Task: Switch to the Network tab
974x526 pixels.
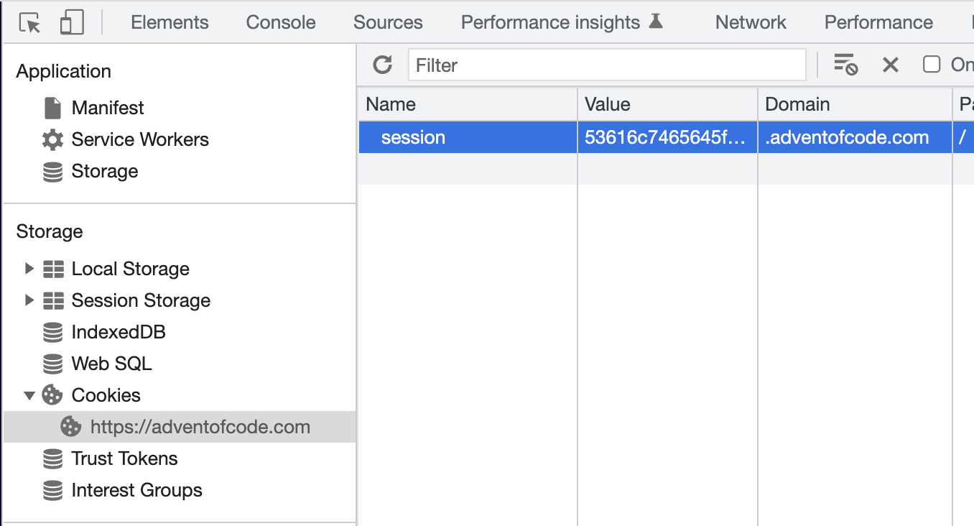Action: pyautogui.click(x=751, y=22)
